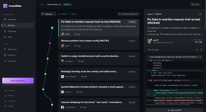Click mmastrac author avatar
The image size is (206, 112).
pos(63,61)
